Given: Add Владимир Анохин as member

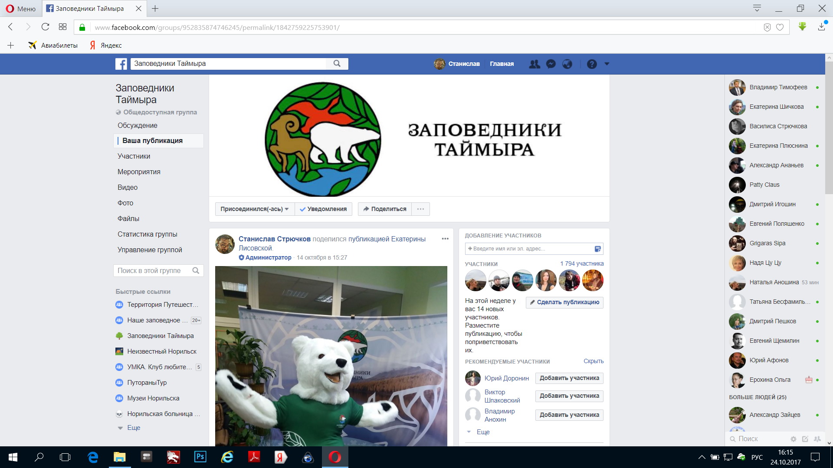Looking at the screenshot, I should click(569, 415).
